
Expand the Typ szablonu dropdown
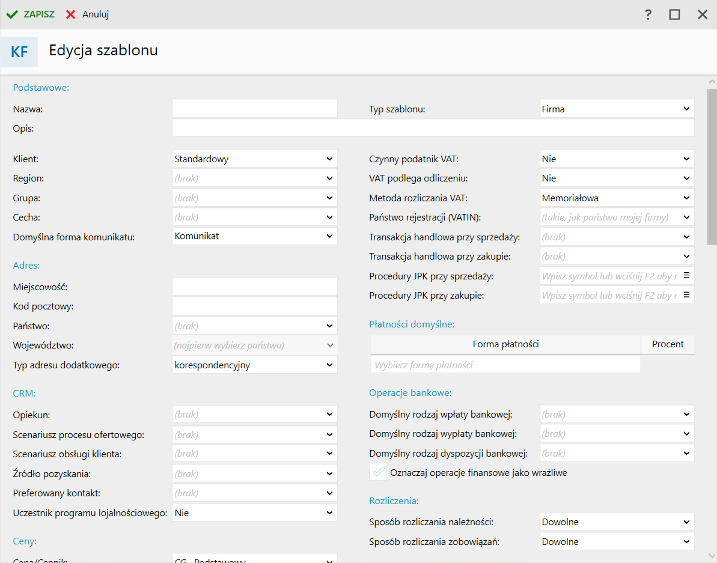click(686, 109)
